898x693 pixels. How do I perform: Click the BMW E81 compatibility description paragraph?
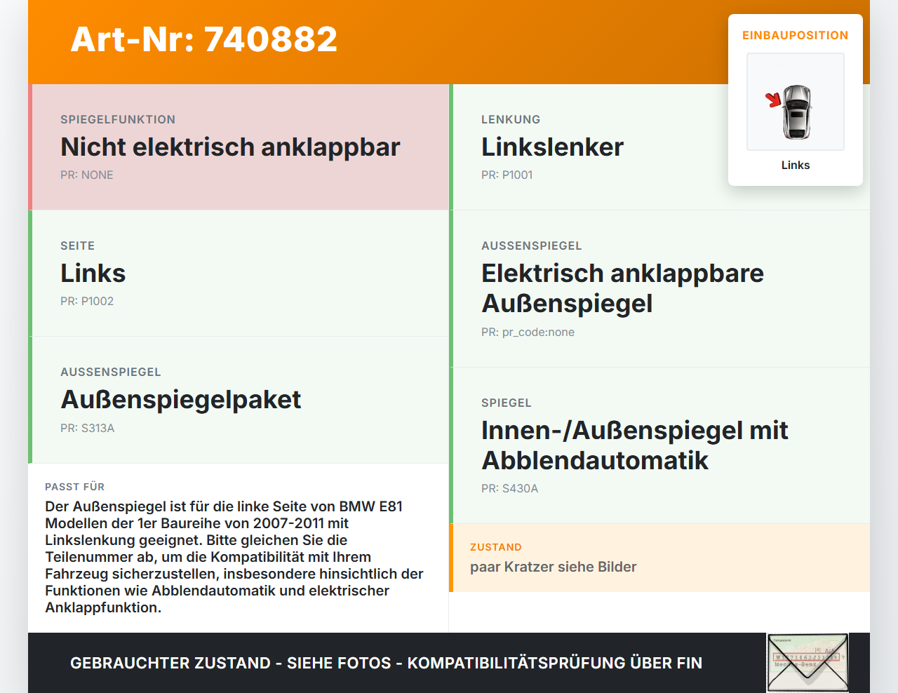(x=234, y=557)
